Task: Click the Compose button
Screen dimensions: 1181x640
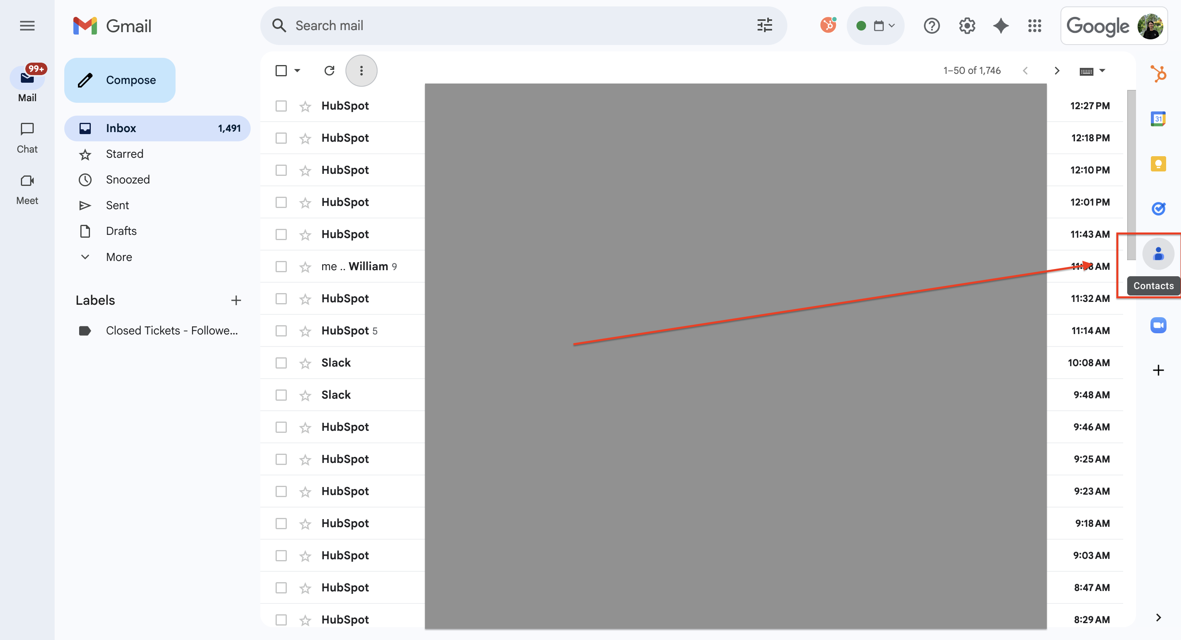Action: click(120, 80)
